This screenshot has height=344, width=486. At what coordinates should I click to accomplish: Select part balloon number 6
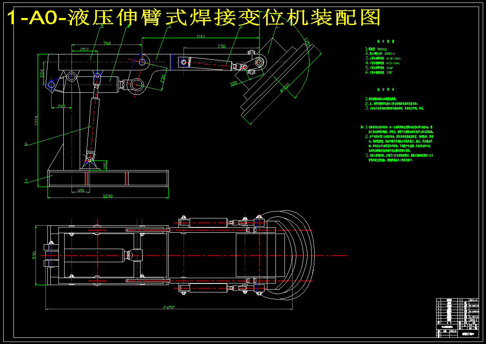tap(26, 144)
